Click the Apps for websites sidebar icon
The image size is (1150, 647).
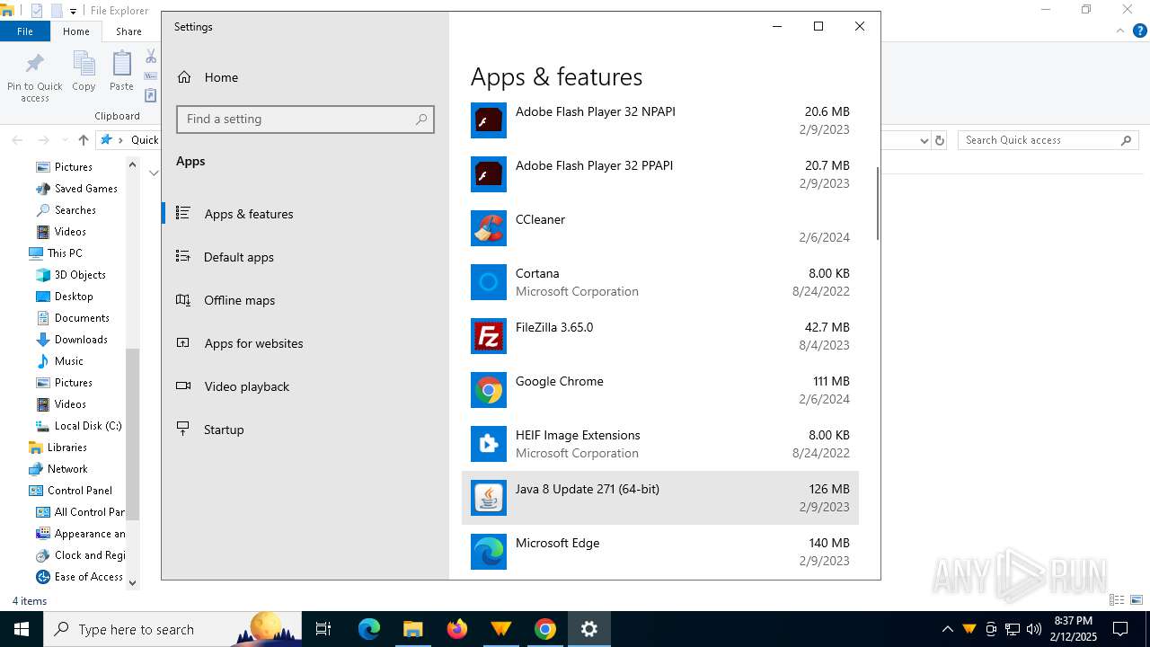tap(183, 343)
